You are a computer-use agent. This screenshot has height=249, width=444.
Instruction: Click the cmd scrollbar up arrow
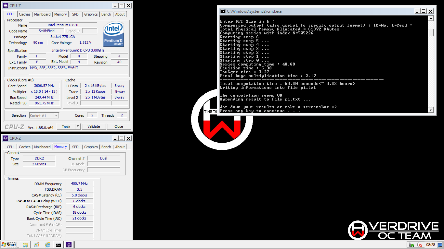coord(431,18)
